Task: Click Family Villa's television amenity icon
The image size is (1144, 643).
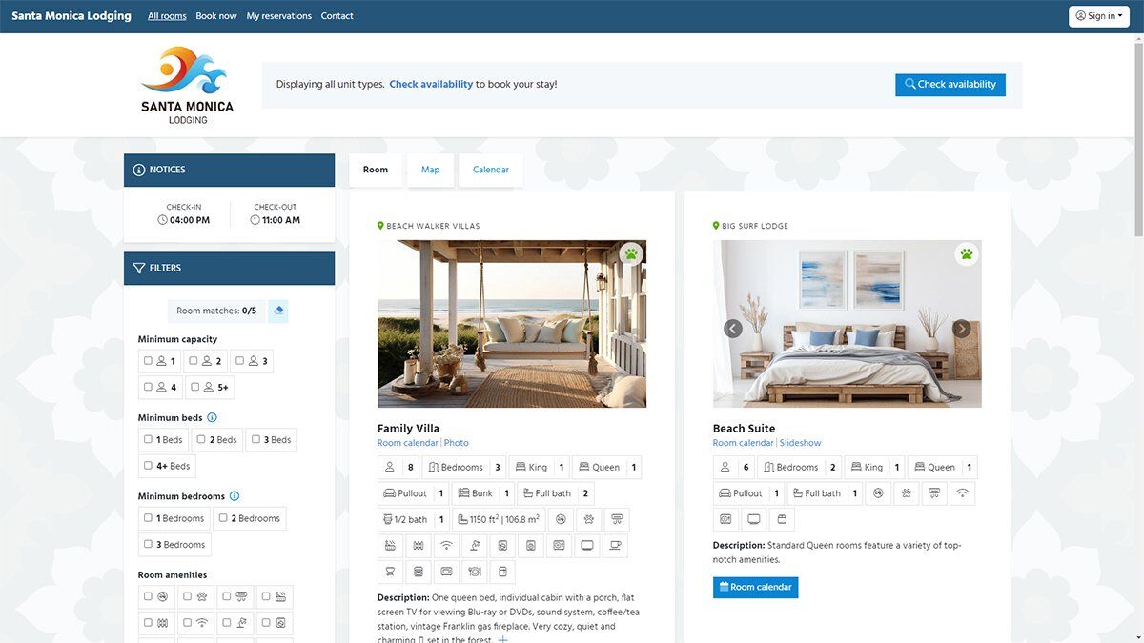Action: 586,546
